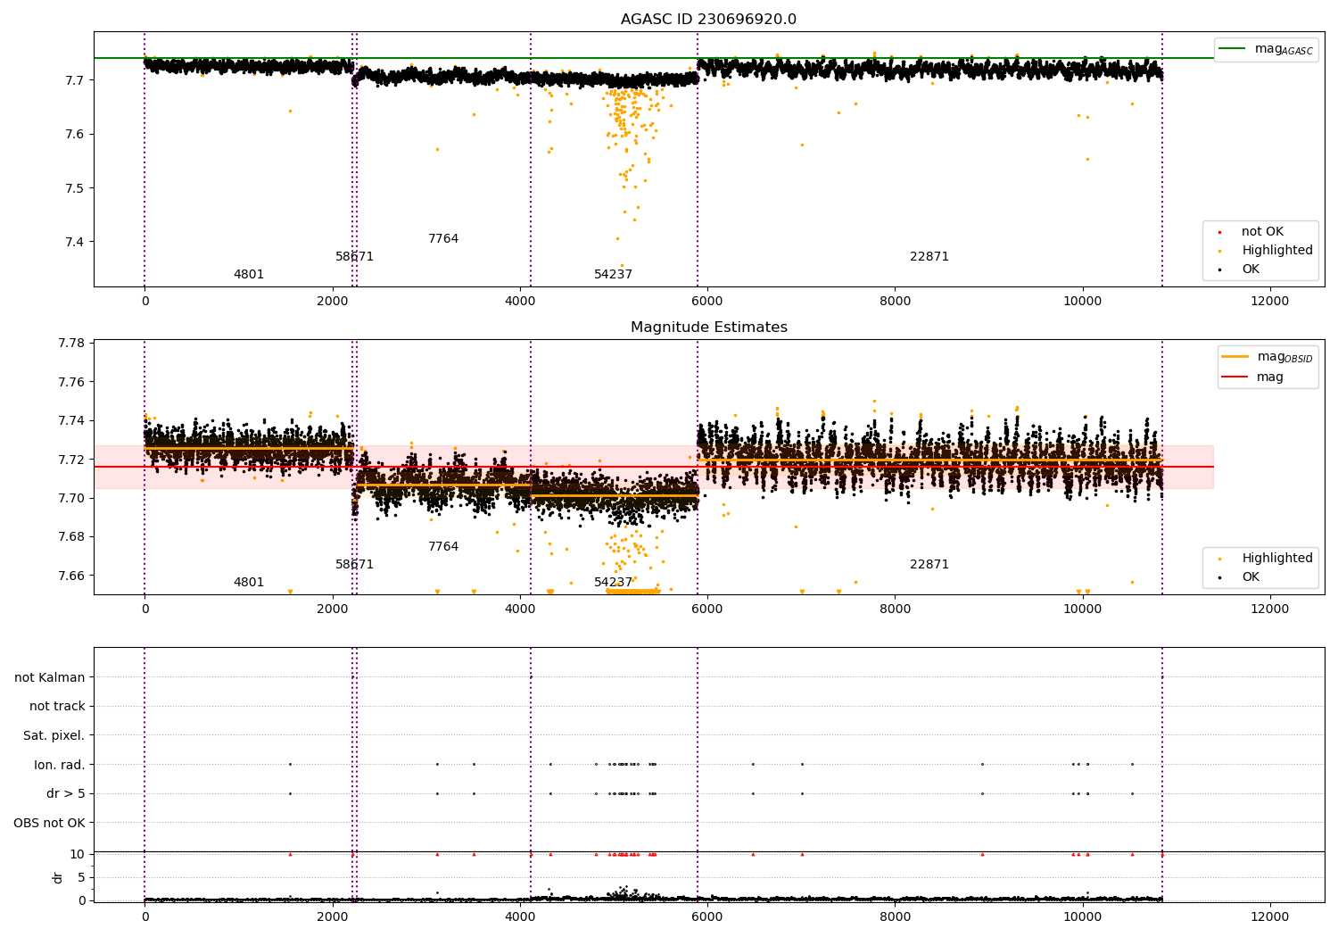Click the 7.74 y-axis tick label
Screen dimensions: 1338x937
70,421
